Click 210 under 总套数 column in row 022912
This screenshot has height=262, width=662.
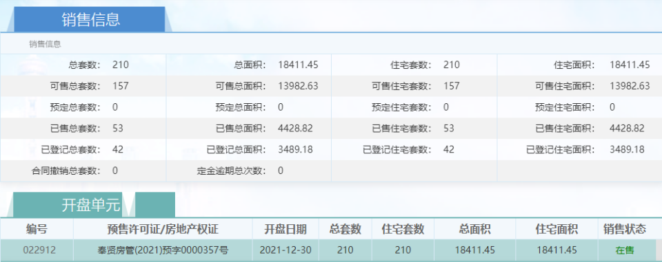(x=345, y=250)
